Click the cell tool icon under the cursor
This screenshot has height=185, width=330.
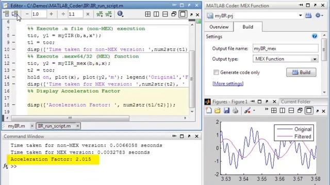click(15, 14)
